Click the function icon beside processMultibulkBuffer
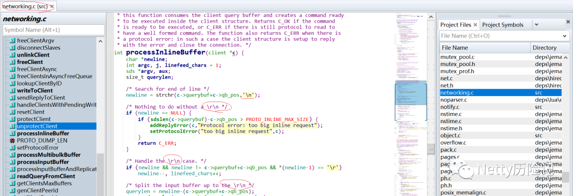The height and width of the screenshot is (196, 573). click(x=12, y=155)
